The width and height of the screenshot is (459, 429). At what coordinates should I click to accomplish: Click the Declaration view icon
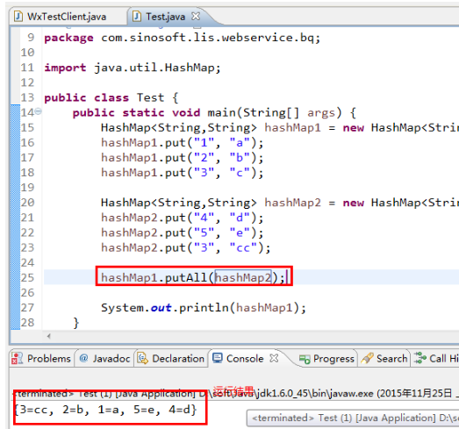(x=143, y=358)
